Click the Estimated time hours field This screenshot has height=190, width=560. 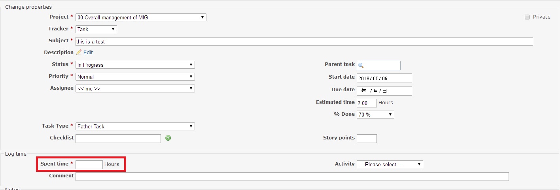(367, 103)
